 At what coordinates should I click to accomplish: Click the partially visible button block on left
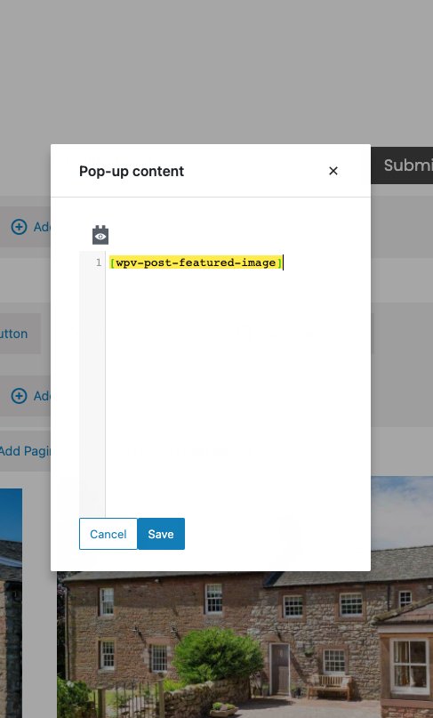pos(20,334)
